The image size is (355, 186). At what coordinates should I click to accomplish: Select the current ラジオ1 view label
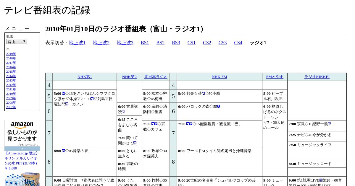point(258,43)
